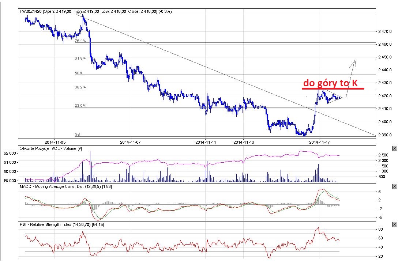This screenshot has width=398, height=261.
Task: Click the 2014-11-05 date axis label
Action: tap(55, 141)
